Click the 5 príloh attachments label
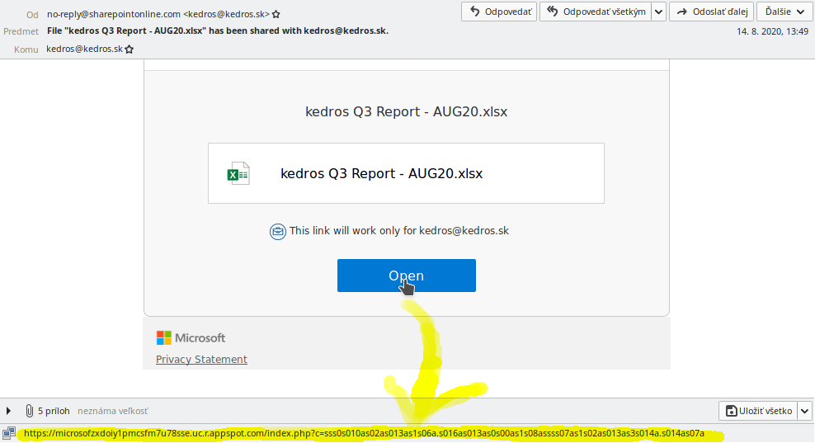 tap(54, 411)
